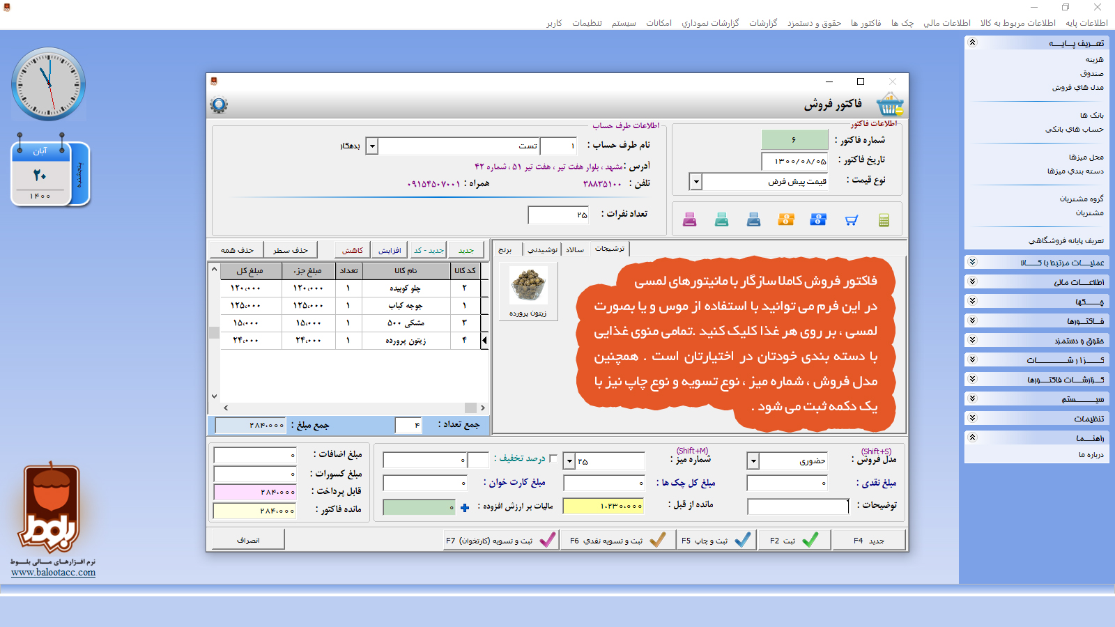This screenshot has height=627, width=1115.
Task: Switch to the نوشیدنی category tab
Action: [542, 249]
